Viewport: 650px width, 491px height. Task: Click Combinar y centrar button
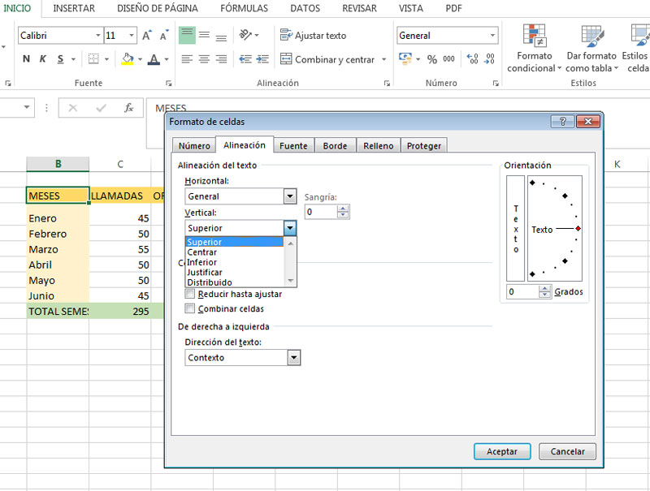pyautogui.click(x=327, y=59)
